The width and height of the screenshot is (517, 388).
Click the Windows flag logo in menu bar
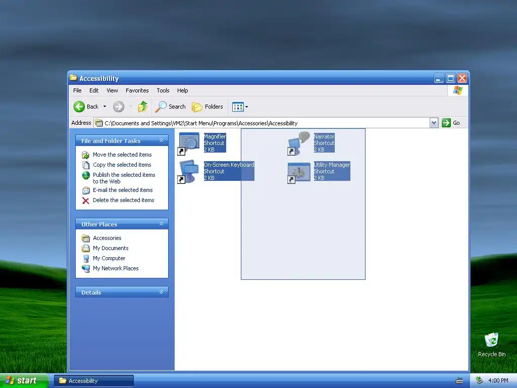point(457,90)
